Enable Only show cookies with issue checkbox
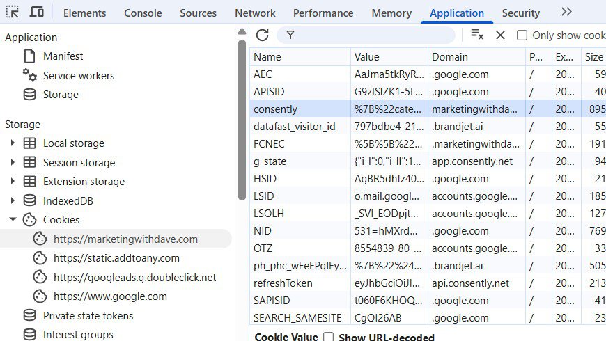This screenshot has width=606, height=341. pos(522,35)
